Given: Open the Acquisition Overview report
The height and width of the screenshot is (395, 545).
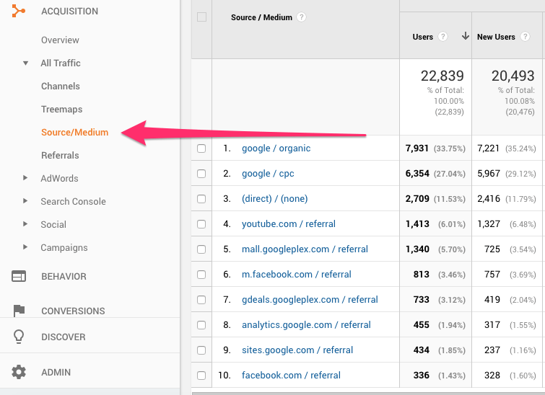Looking at the screenshot, I should tap(60, 40).
